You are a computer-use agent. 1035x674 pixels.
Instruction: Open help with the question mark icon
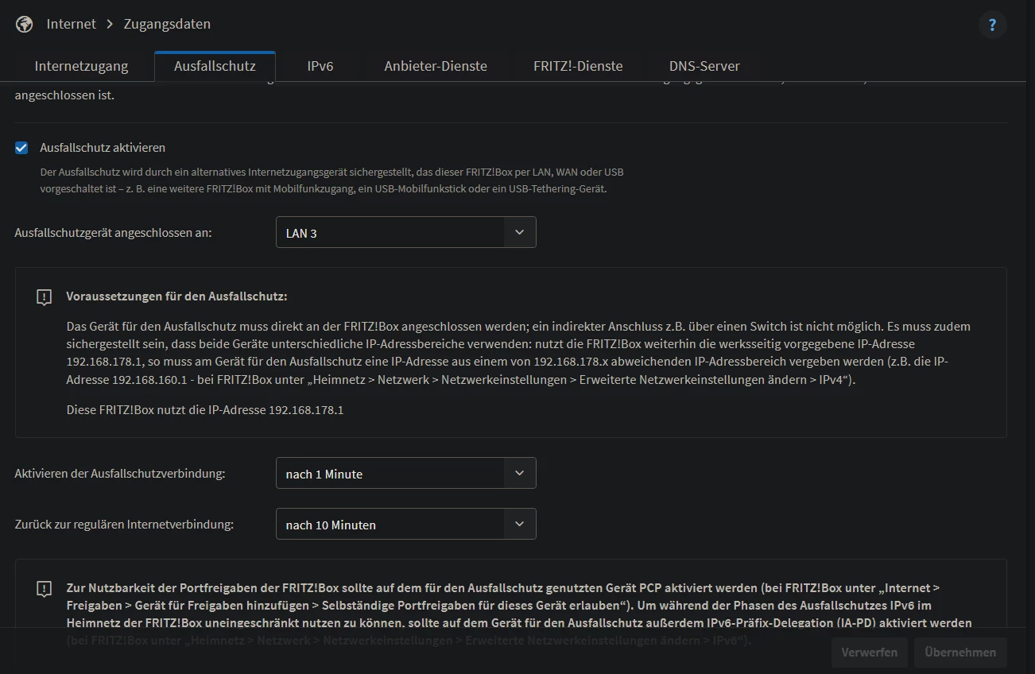coord(992,25)
